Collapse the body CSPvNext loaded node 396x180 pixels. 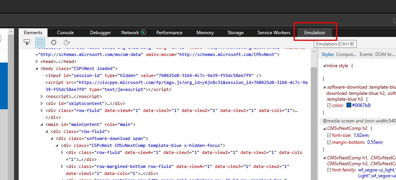37,68
